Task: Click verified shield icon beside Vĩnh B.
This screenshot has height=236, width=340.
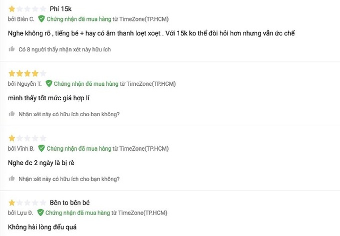Action: pos(41,148)
